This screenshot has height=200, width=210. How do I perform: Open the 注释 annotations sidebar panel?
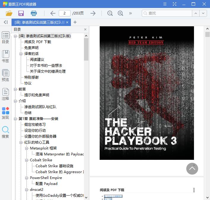[x=6, y=94]
